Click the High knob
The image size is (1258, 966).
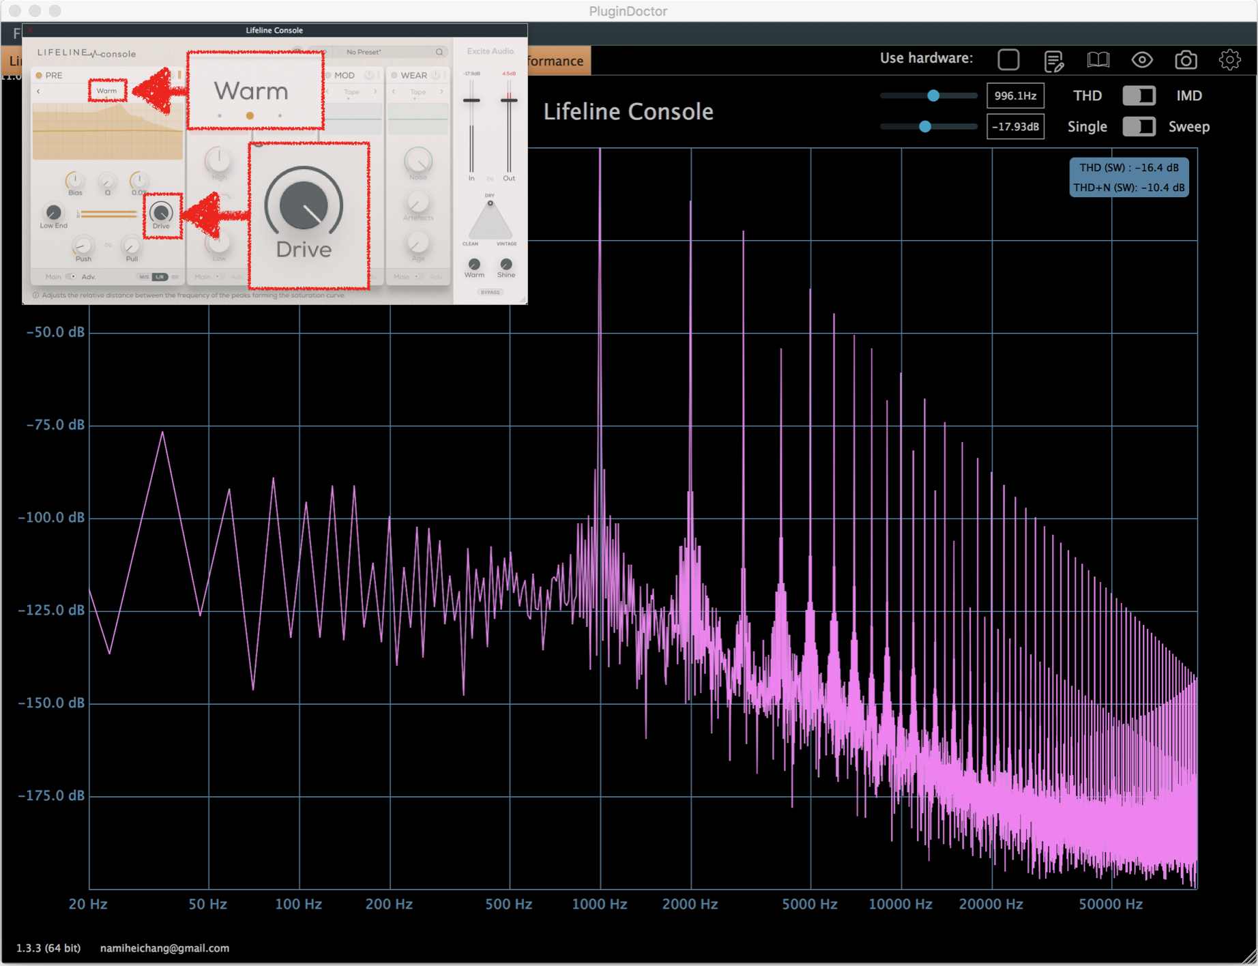[218, 160]
